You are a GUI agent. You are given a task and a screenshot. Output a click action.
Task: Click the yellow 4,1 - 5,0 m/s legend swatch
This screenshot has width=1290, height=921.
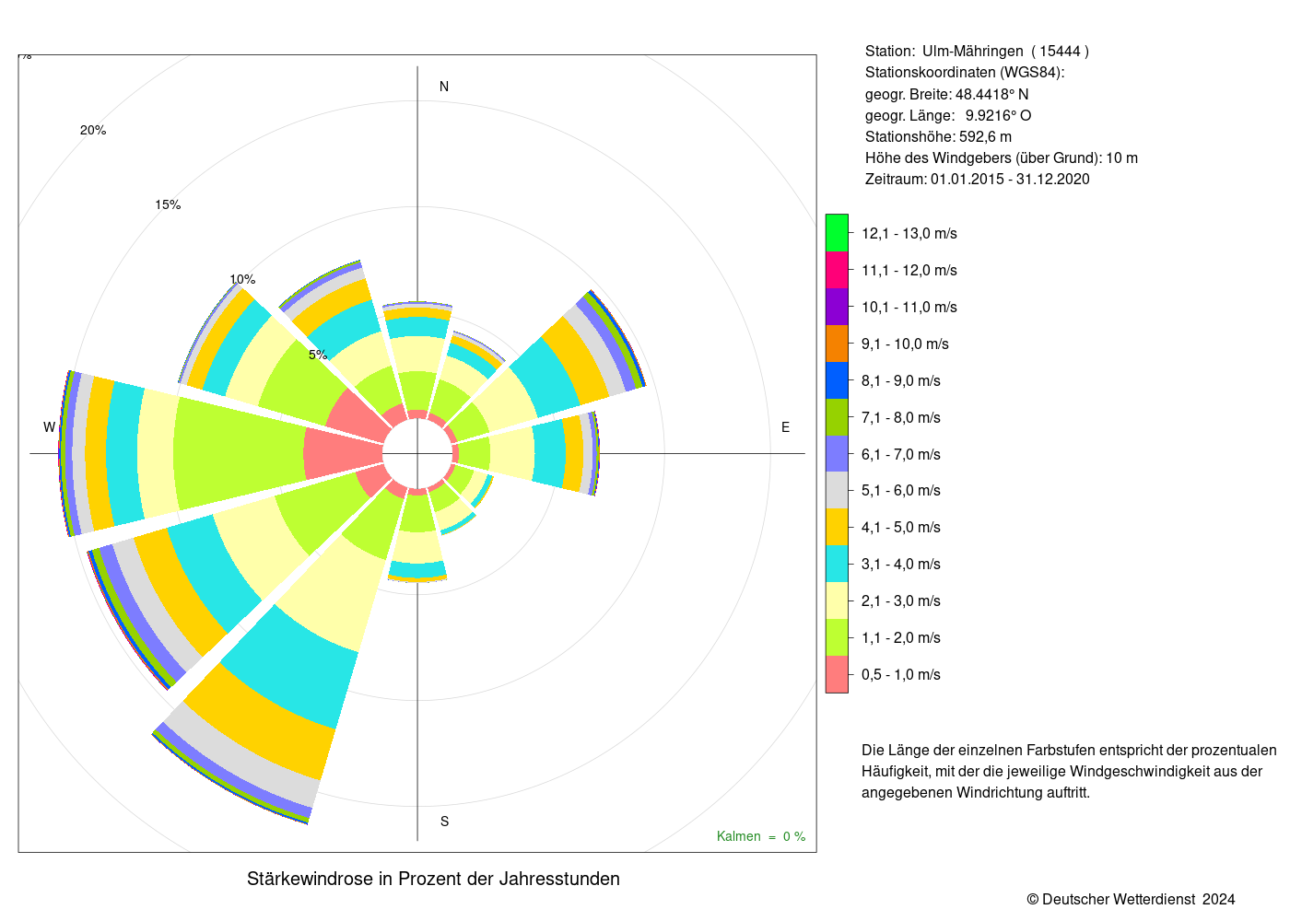(x=837, y=527)
